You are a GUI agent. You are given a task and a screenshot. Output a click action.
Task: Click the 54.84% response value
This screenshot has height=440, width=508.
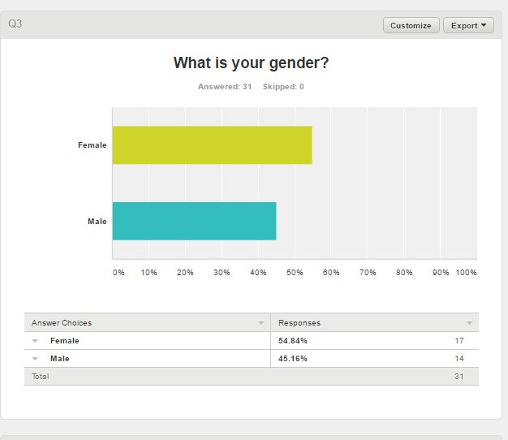coord(292,341)
